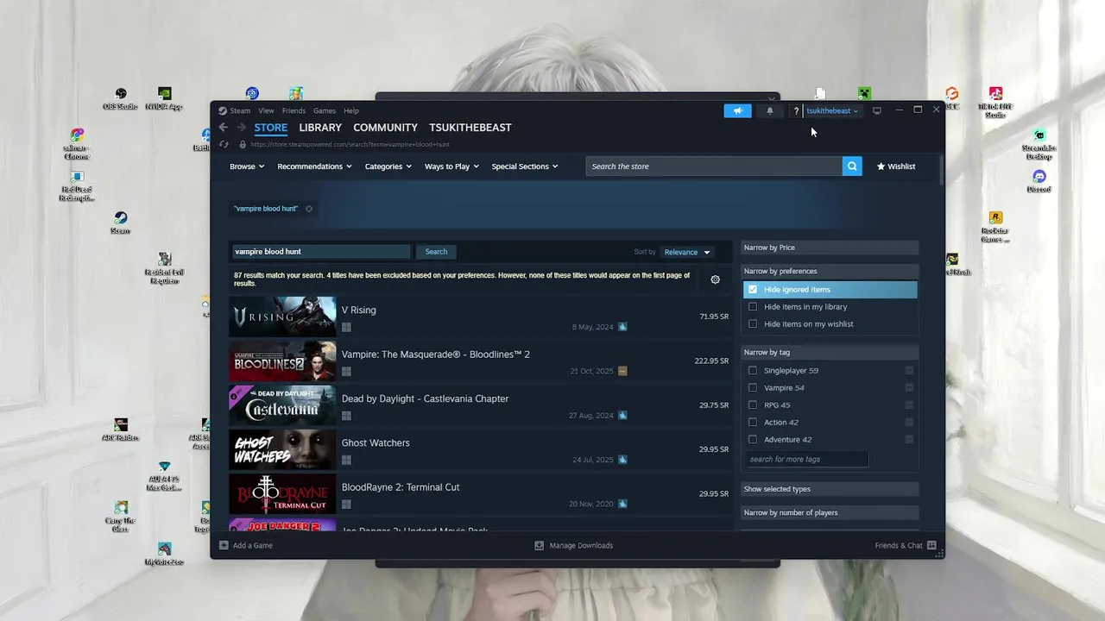Go back with the back arrow
1105x621 pixels.
(x=223, y=128)
